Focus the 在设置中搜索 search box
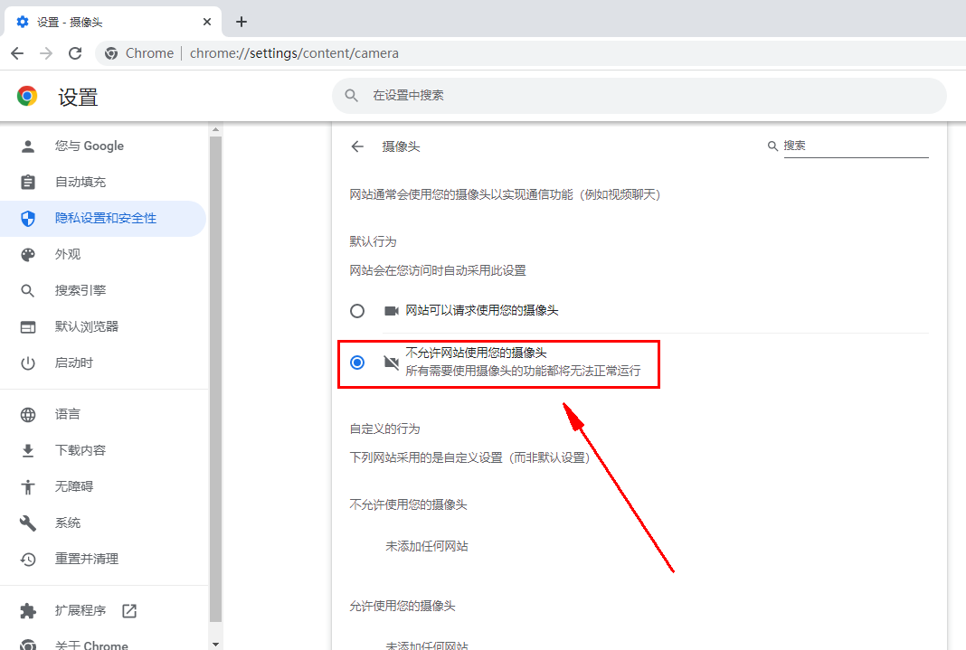Screen dimensions: 966x650 click(639, 96)
